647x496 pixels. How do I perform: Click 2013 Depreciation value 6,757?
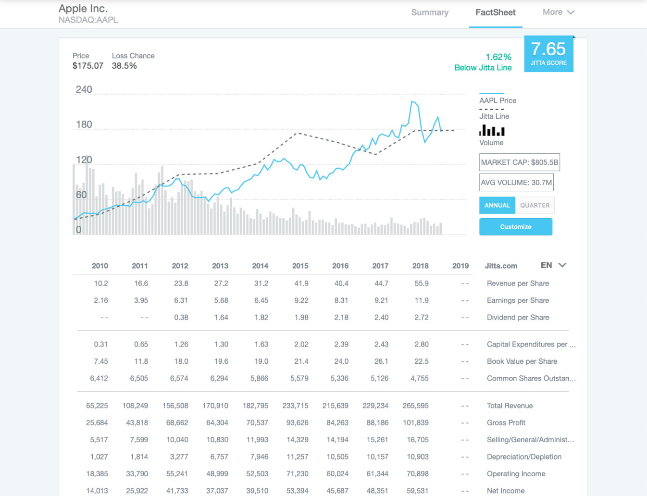(219, 457)
